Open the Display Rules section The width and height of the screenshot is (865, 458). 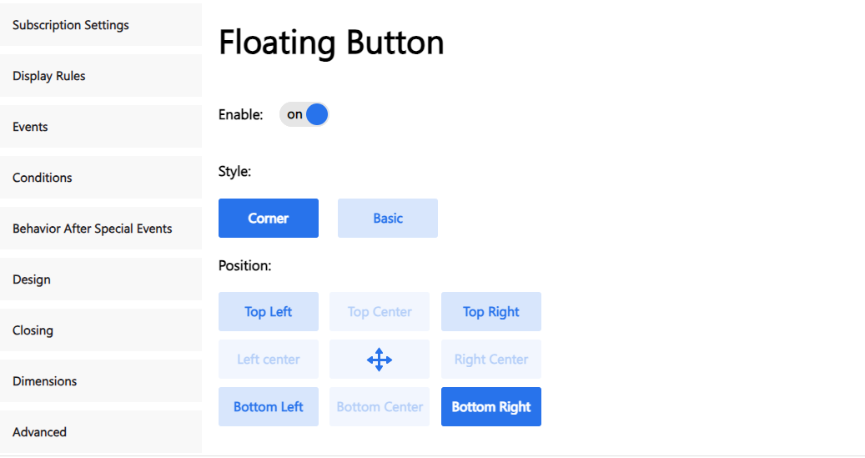pyautogui.click(x=101, y=76)
